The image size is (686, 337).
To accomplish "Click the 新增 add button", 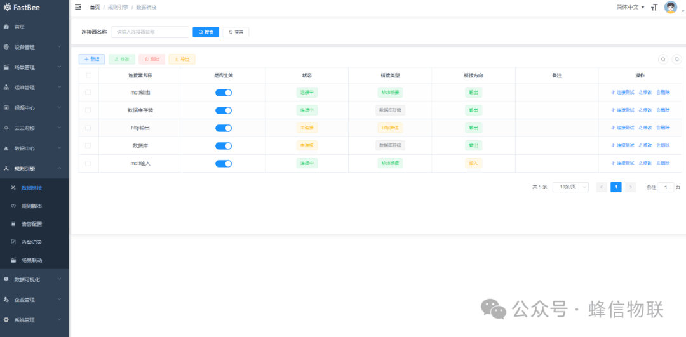I will pos(91,59).
